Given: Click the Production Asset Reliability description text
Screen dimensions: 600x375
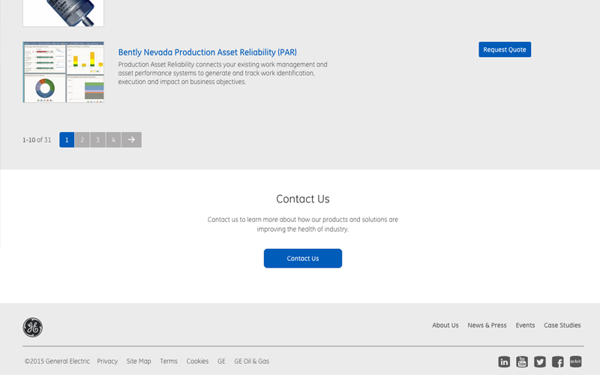Looking at the screenshot, I should 223,73.
